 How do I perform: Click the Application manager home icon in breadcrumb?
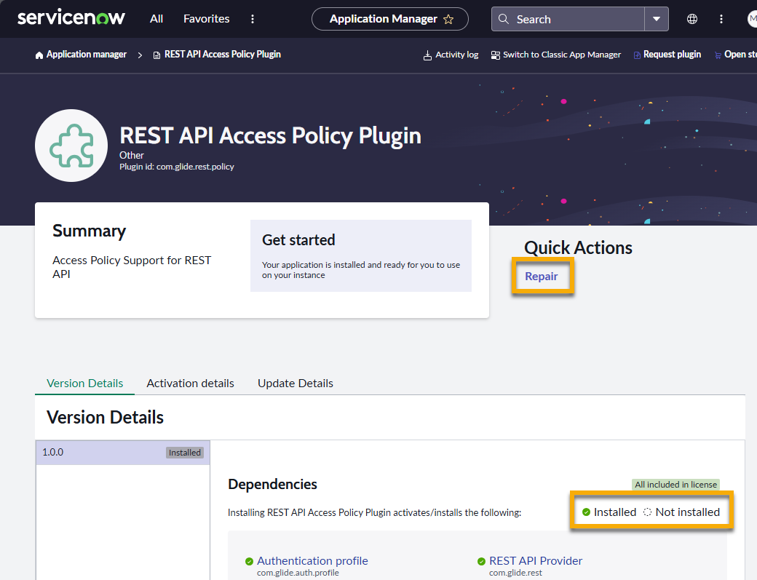tap(38, 54)
